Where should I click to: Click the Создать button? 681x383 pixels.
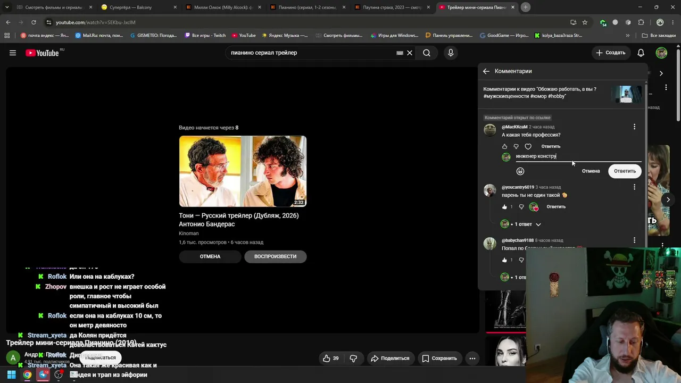[611, 53]
